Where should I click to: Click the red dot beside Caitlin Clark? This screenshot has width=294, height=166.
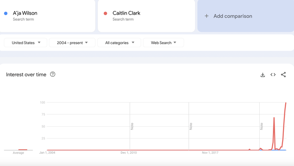pos(105,13)
